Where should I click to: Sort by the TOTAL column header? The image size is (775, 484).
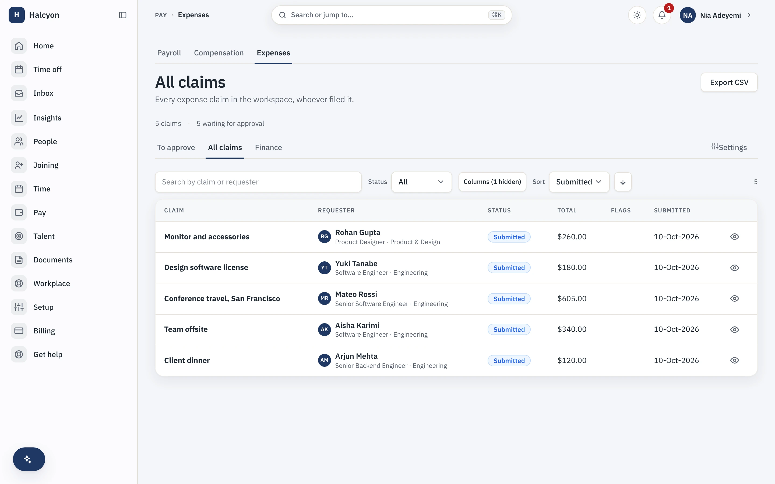[567, 210]
